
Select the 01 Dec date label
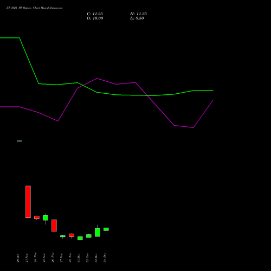pyautogui.click(x=79, y=258)
